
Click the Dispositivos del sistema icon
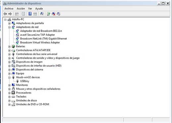point(13,70)
